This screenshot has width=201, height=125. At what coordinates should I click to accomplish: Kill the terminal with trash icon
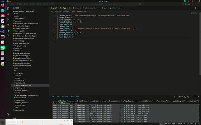tap(188, 97)
